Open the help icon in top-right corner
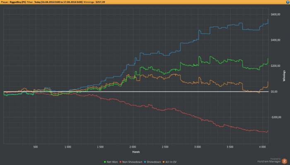Viewport: 290px width, 165px height. [x=288, y=2]
